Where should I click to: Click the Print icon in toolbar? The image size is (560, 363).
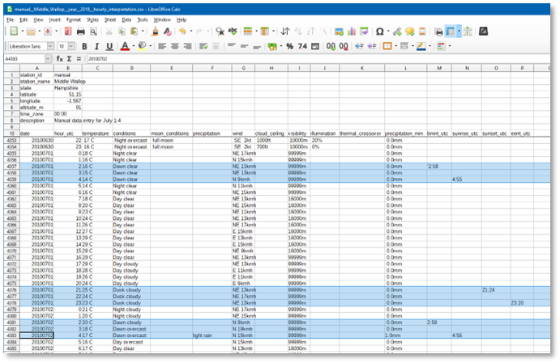click(x=80, y=32)
